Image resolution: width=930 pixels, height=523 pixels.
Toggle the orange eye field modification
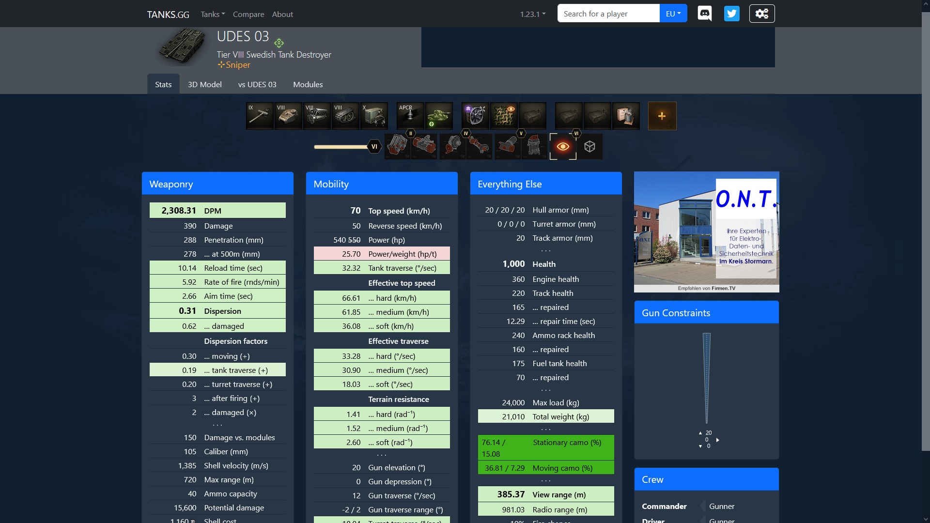point(563,146)
